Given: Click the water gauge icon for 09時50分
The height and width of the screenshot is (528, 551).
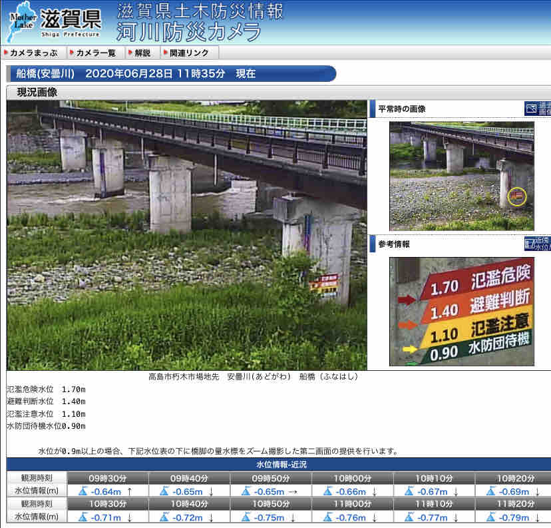Looking at the screenshot, I should [x=246, y=491].
